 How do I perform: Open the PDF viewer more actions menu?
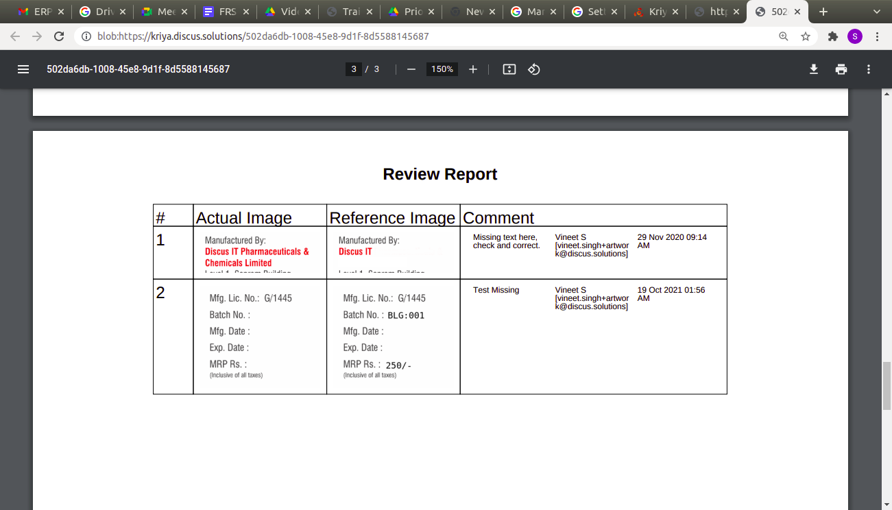869,69
